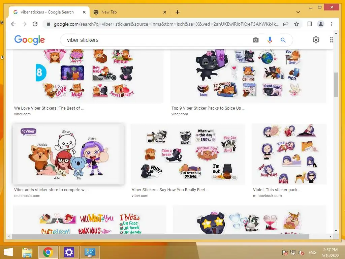Open the m.facebook.com source link

click(267, 196)
